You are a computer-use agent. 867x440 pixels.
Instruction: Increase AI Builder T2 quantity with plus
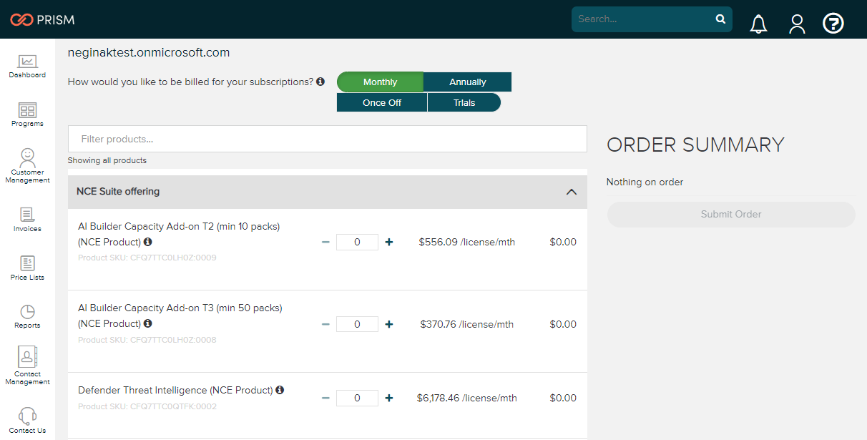coord(389,242)
